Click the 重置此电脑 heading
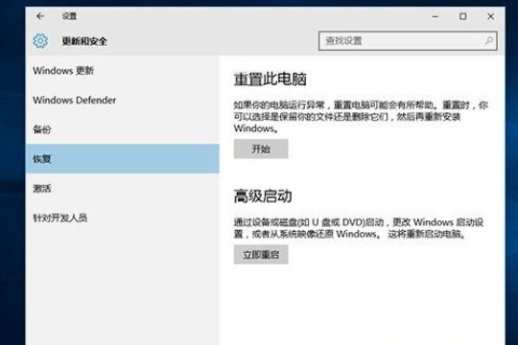 271,80
